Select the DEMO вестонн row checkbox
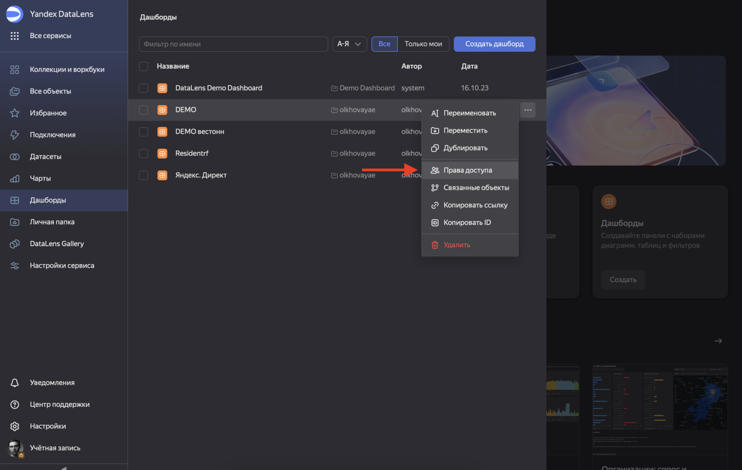This screenshot has width=742, height=470. pyautogui.click(x=144, y=132)
